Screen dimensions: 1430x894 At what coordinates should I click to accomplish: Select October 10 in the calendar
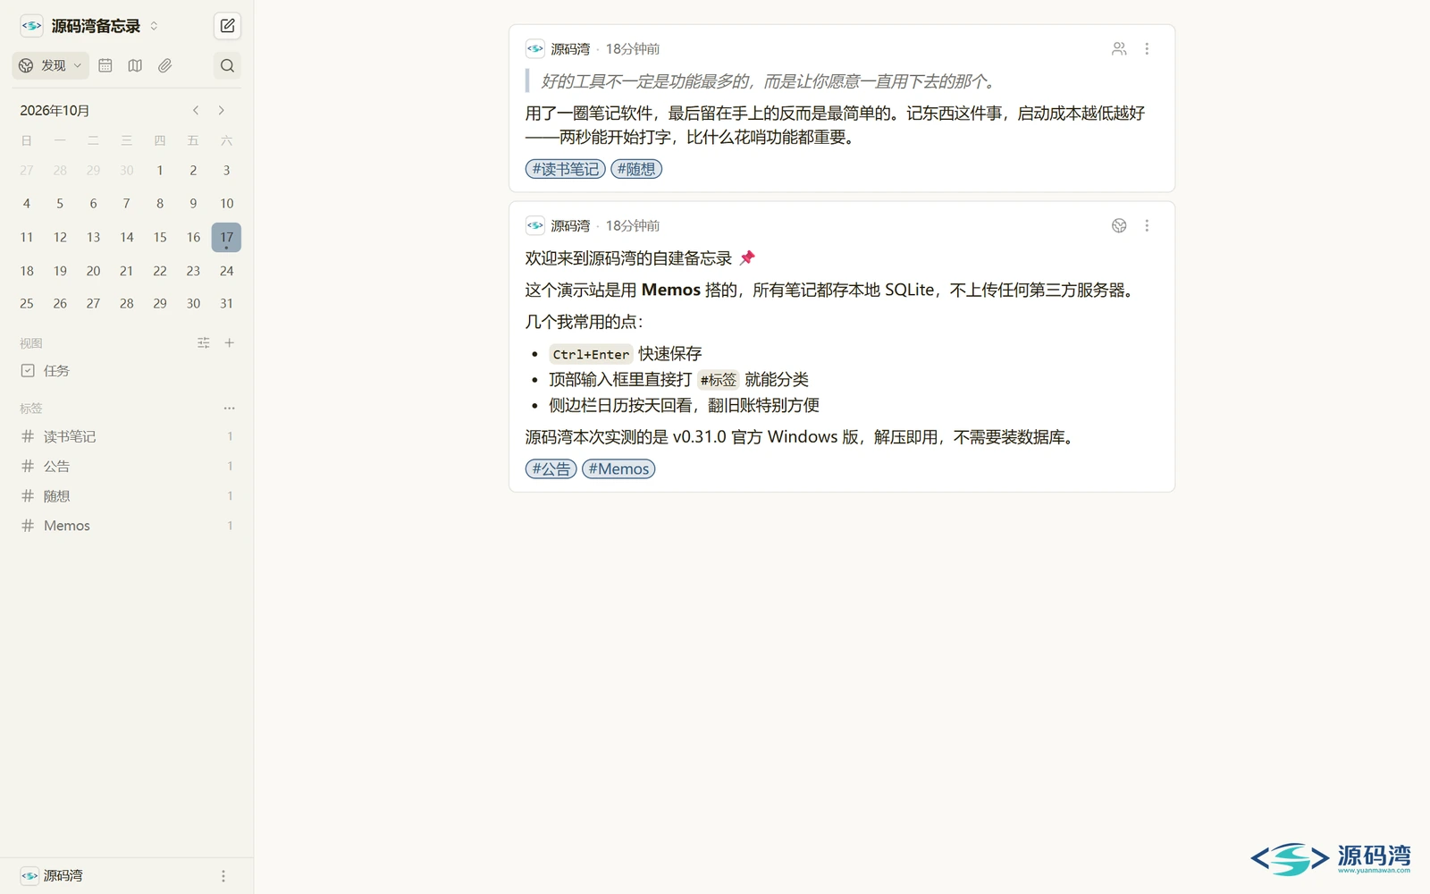pos(226,204)
